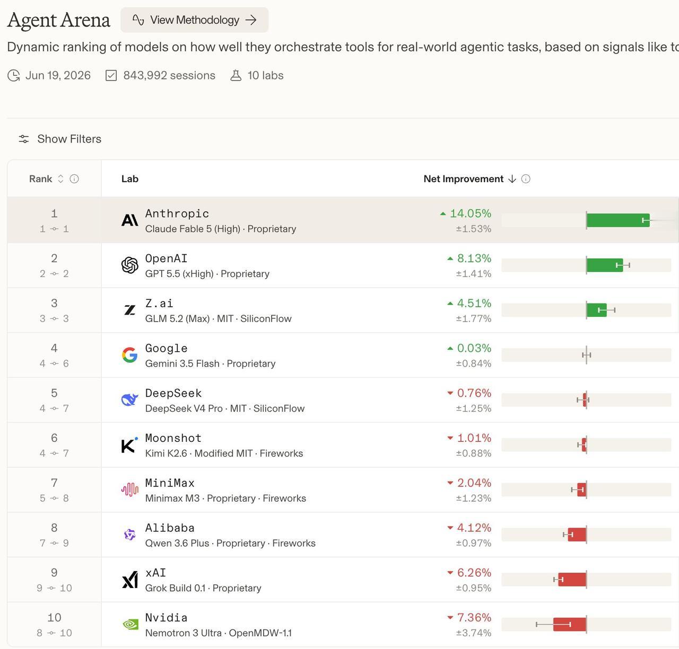Click Z.ai's green improvement bar
Viewport: 679px width, 649px height.
click(x=596, y=310)
